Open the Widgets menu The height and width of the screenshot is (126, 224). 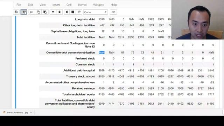click(99, 5)
